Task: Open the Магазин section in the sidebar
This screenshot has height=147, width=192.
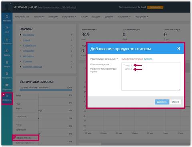Action: click(x=7, y=18)
